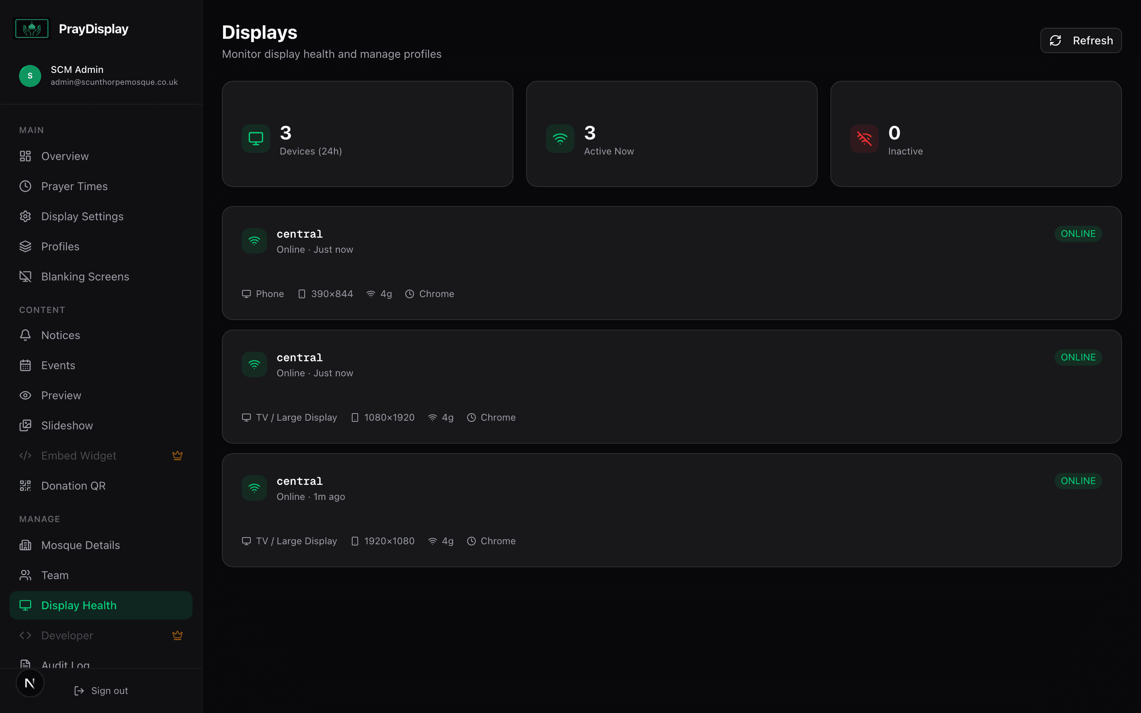Select the Donation QR code icon
1141x713 pixels.
click(x=25, y=485)
